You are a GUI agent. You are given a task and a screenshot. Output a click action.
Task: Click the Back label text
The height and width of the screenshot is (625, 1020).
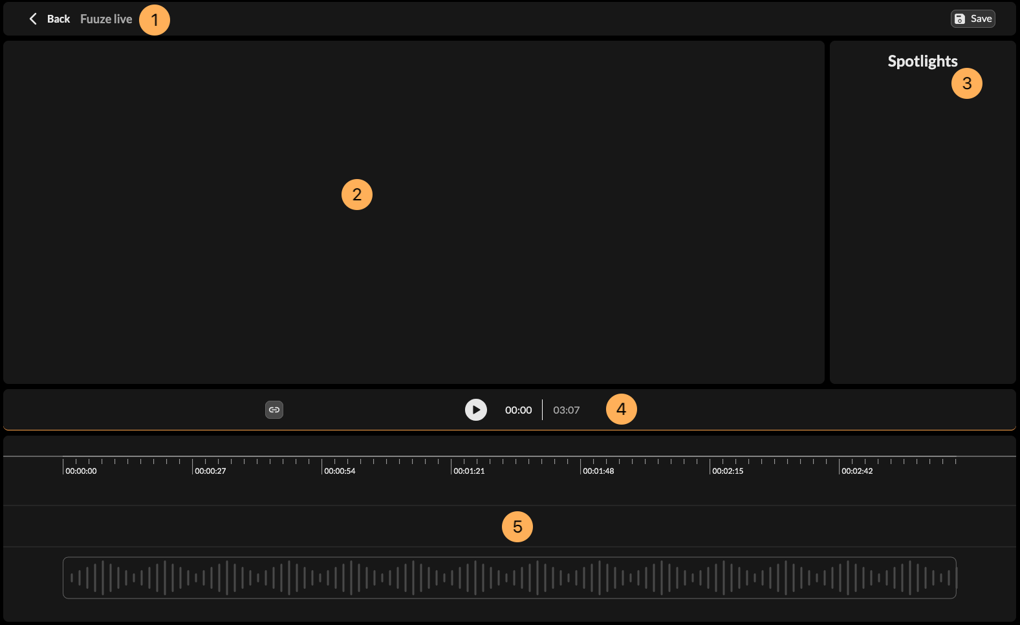[58, 19]
